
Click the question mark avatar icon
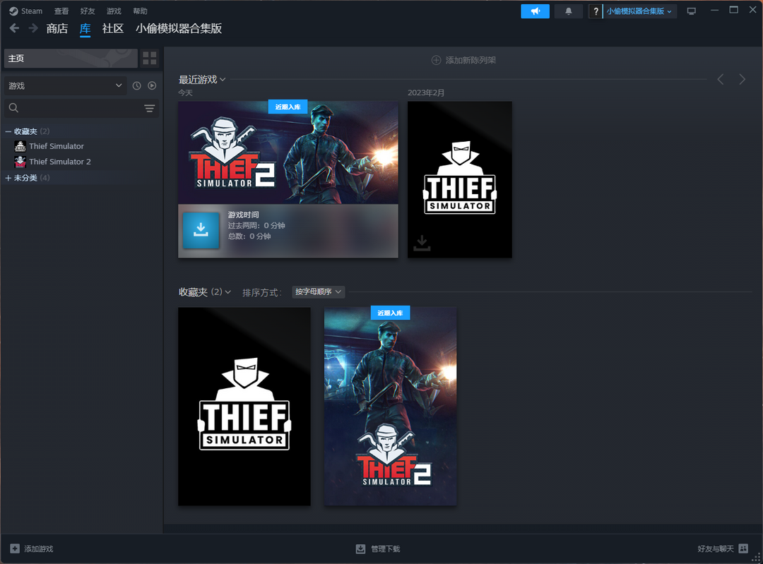tap(596, 11)
